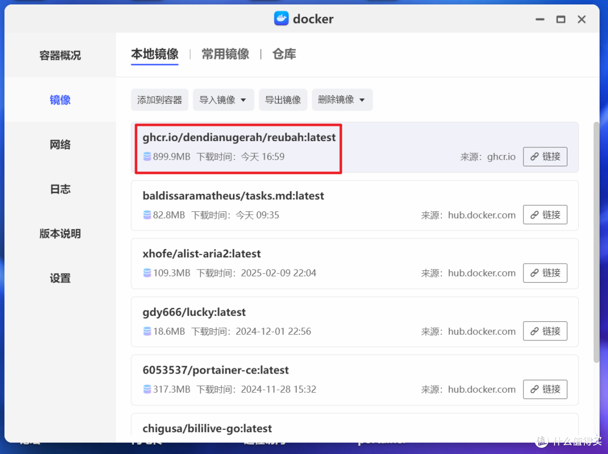Switch to the 常用镜像 tab
This screenshot has width=608, height=454.
tap(225, 54)
